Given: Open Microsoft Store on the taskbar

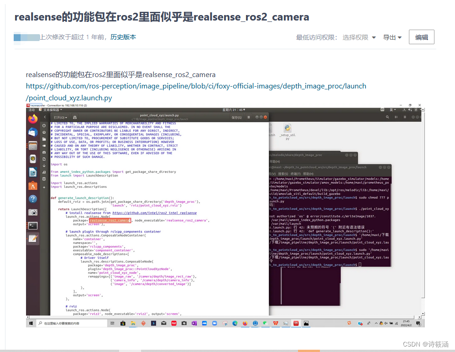Looking at the screenshot, I should 123,323.
